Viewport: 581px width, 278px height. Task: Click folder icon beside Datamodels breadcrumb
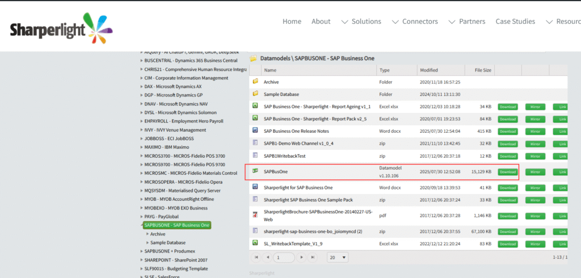pos(254,58)
